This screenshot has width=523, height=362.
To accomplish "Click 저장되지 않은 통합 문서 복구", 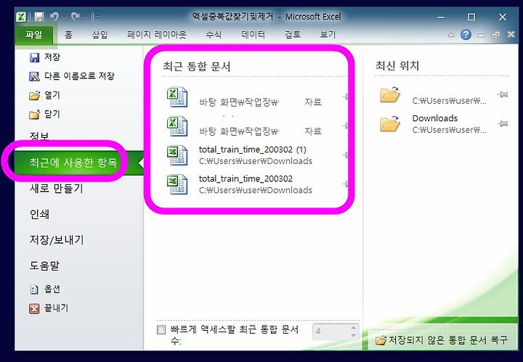I will point(442,340).
